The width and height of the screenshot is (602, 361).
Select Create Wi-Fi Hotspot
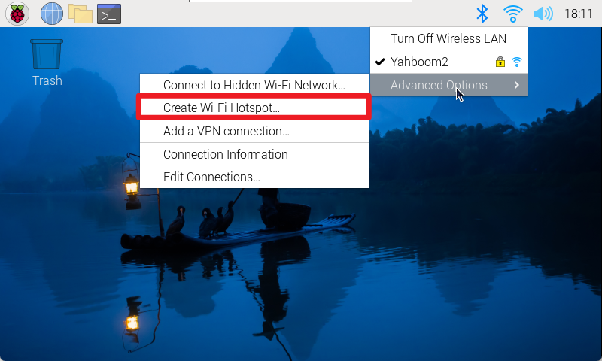pyautogui.click(x=254, y=108)
